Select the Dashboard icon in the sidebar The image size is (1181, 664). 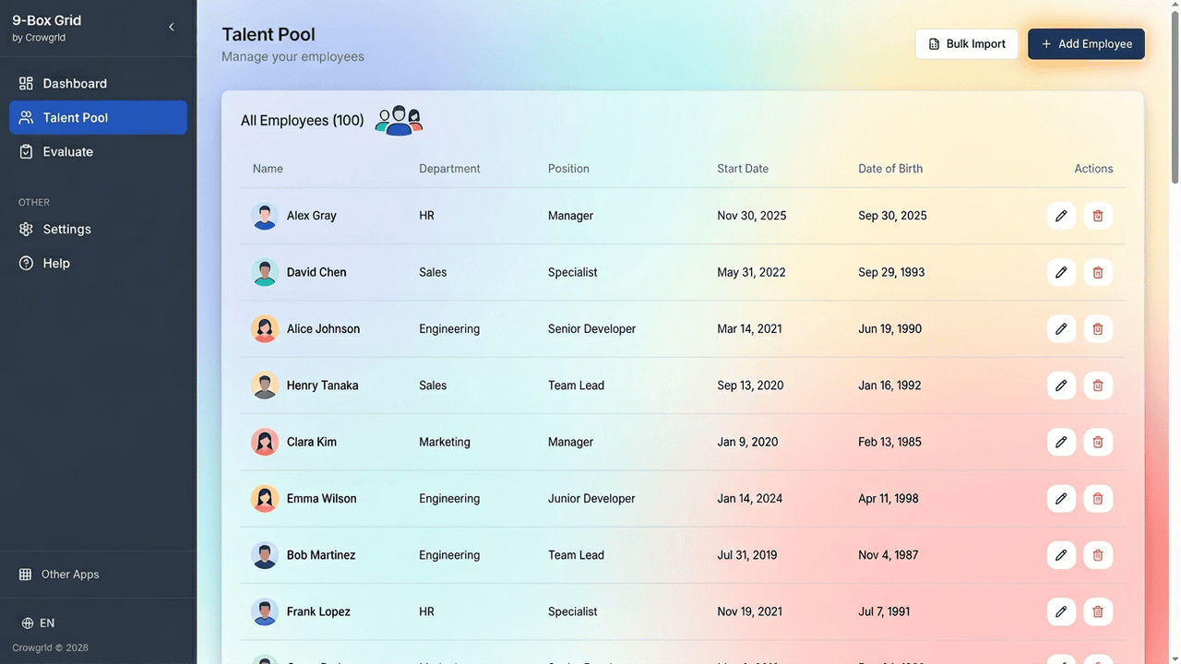[x=27, y=83]
